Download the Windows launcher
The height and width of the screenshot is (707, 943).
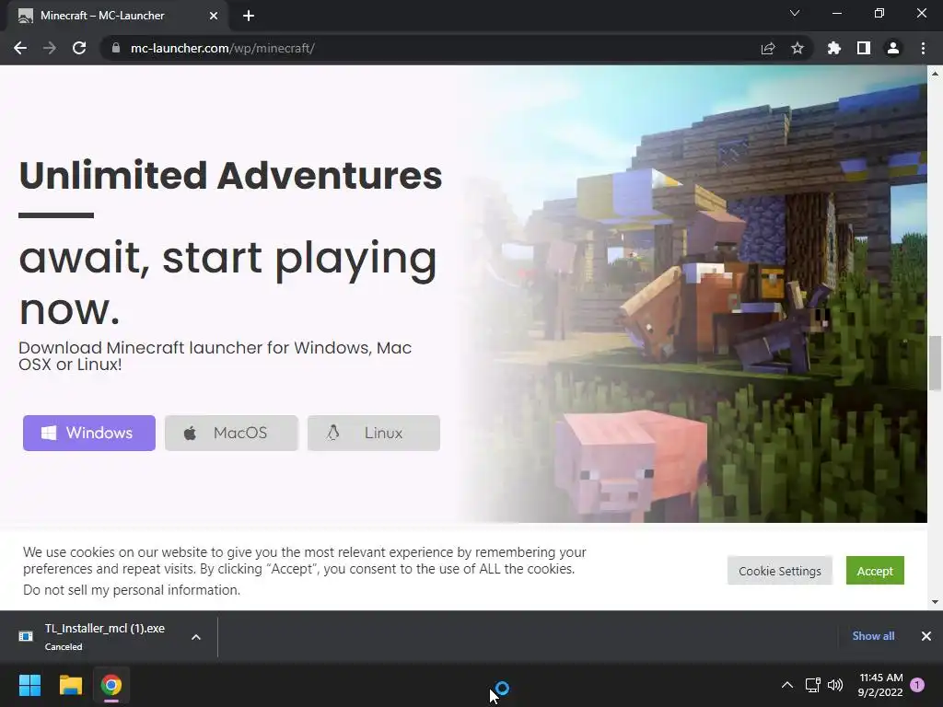click(x=89, y=433)
